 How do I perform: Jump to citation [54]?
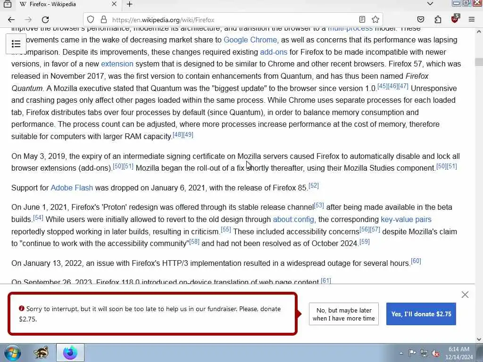click(38, 218)
